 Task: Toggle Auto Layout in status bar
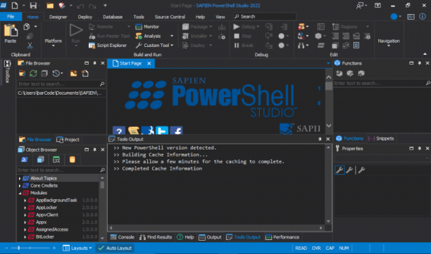(x=115, y=248)
